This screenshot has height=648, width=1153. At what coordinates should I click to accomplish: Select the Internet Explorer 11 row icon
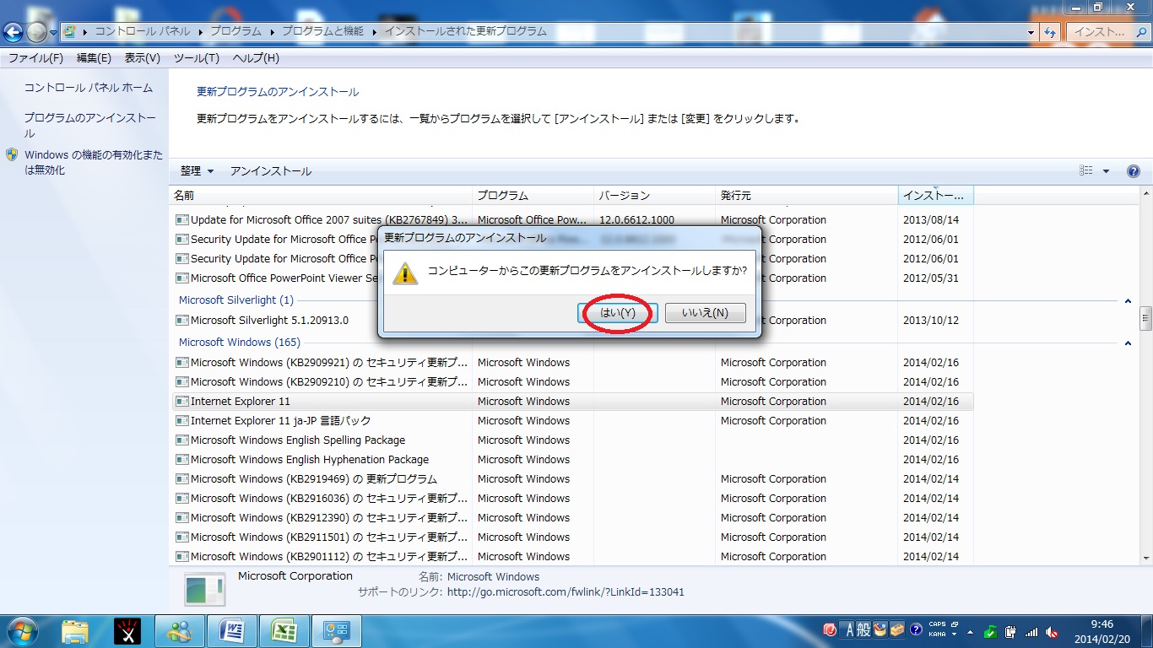click(181, 402)
